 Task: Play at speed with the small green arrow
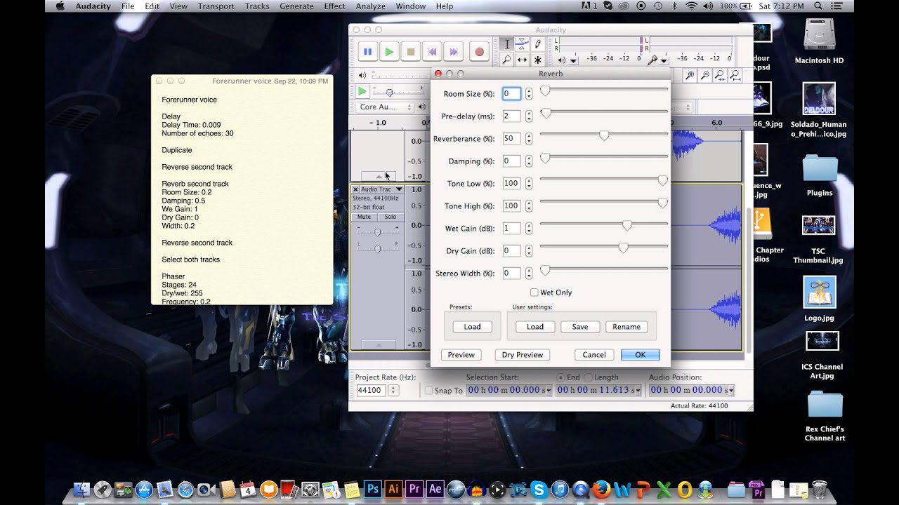point(362,92)
